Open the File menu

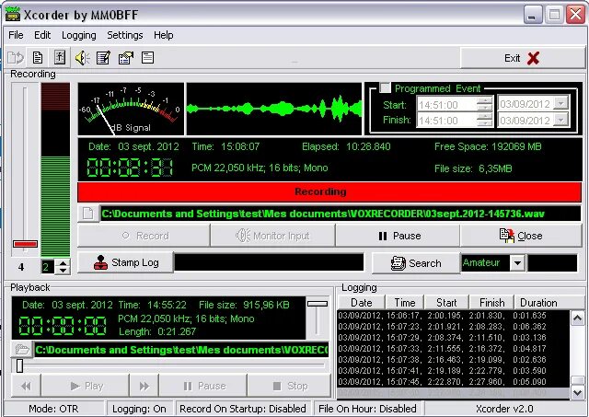pos(16,35)
